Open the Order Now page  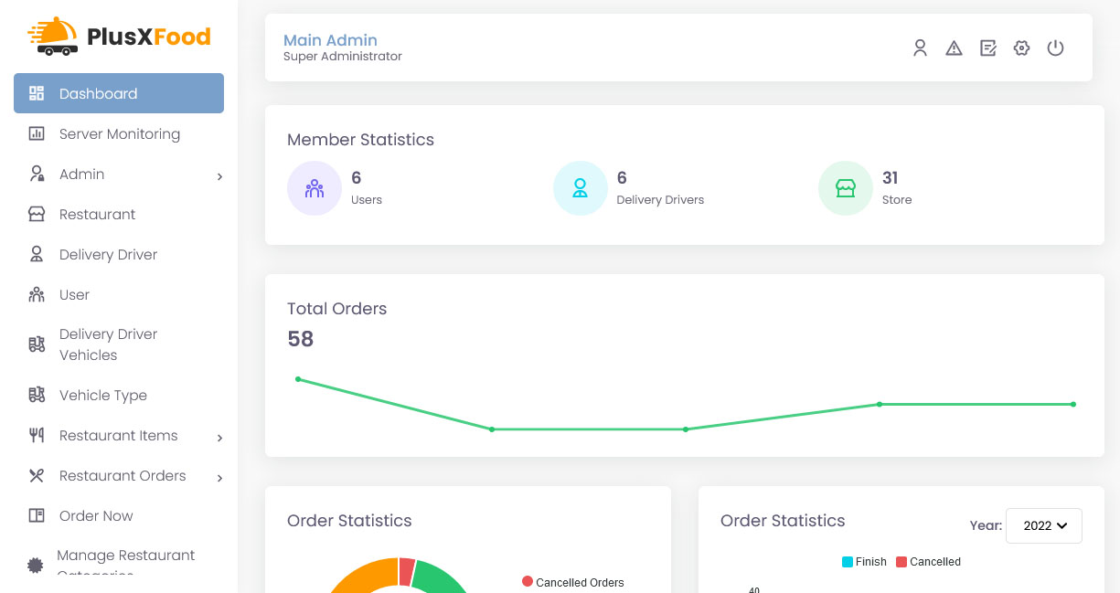[x=119, y=515]
